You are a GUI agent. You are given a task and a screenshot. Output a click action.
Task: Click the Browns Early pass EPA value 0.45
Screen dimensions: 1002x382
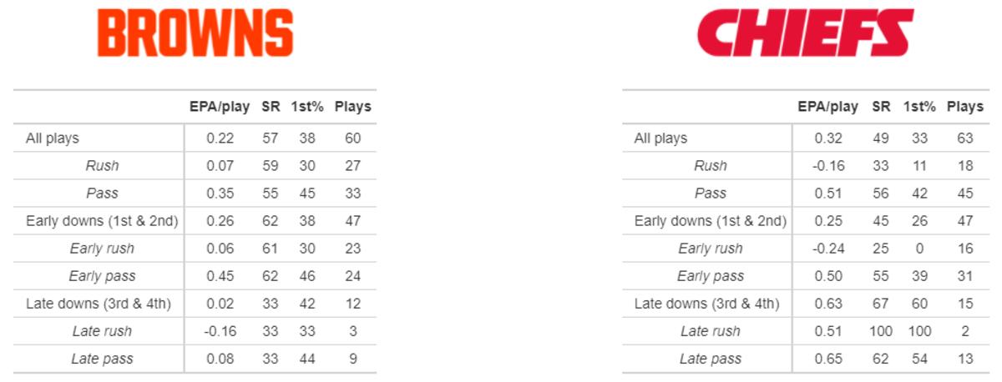[220, 276]
